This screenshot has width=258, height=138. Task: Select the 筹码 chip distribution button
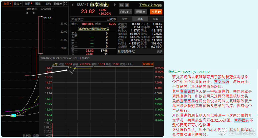[x=28, y=4]
